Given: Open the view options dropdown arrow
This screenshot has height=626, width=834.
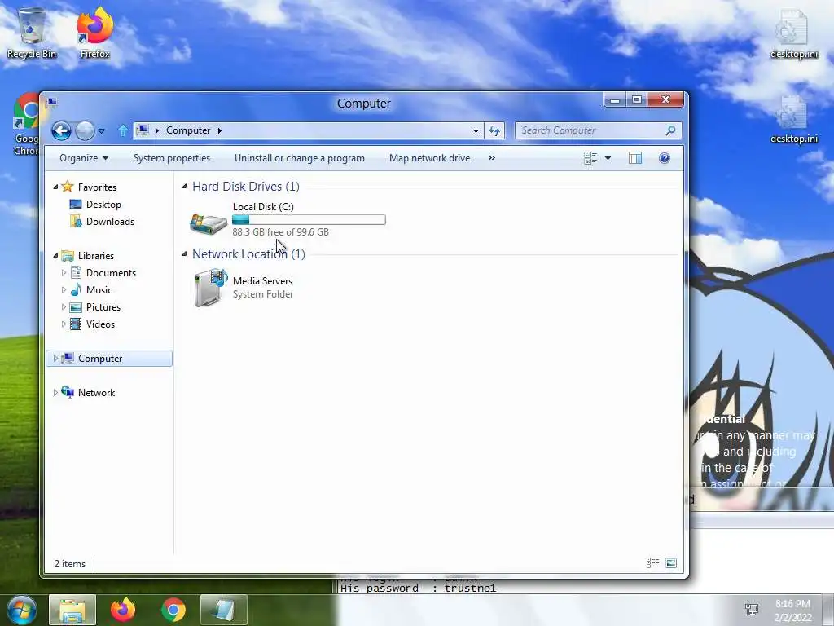Looking at the screenshot, I should click(608, 158).
